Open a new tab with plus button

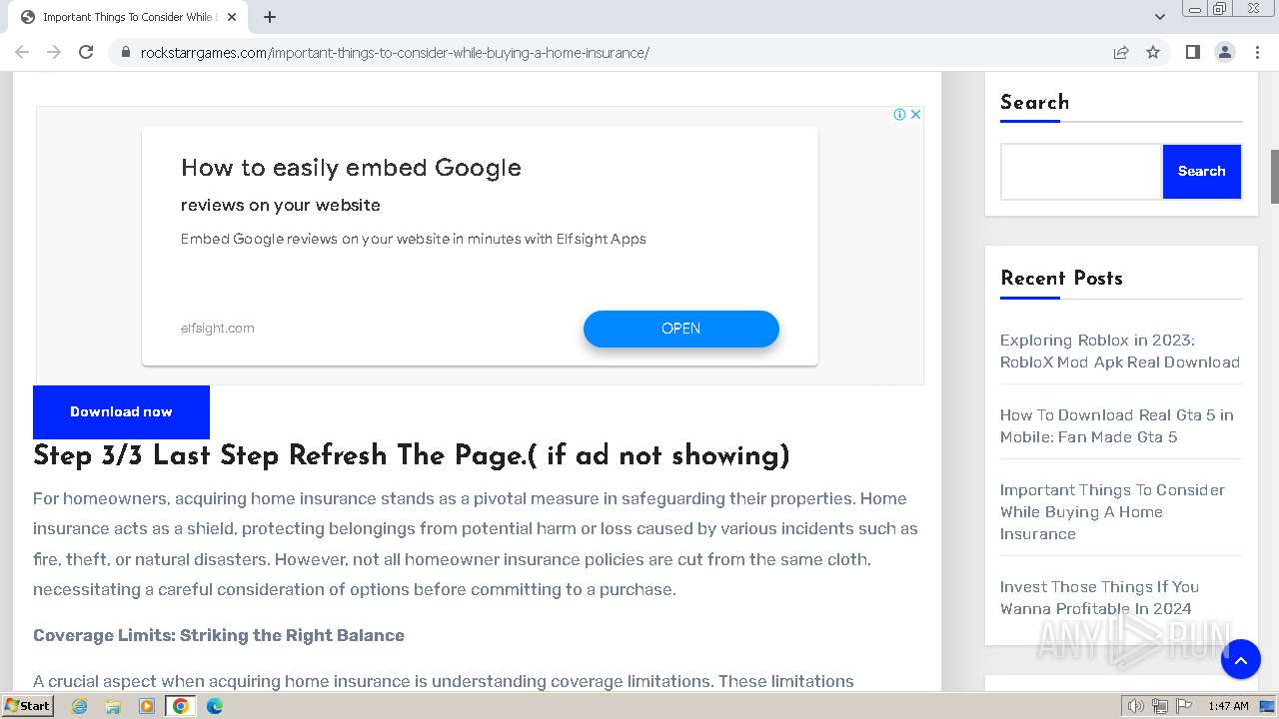tap(270, 17)
